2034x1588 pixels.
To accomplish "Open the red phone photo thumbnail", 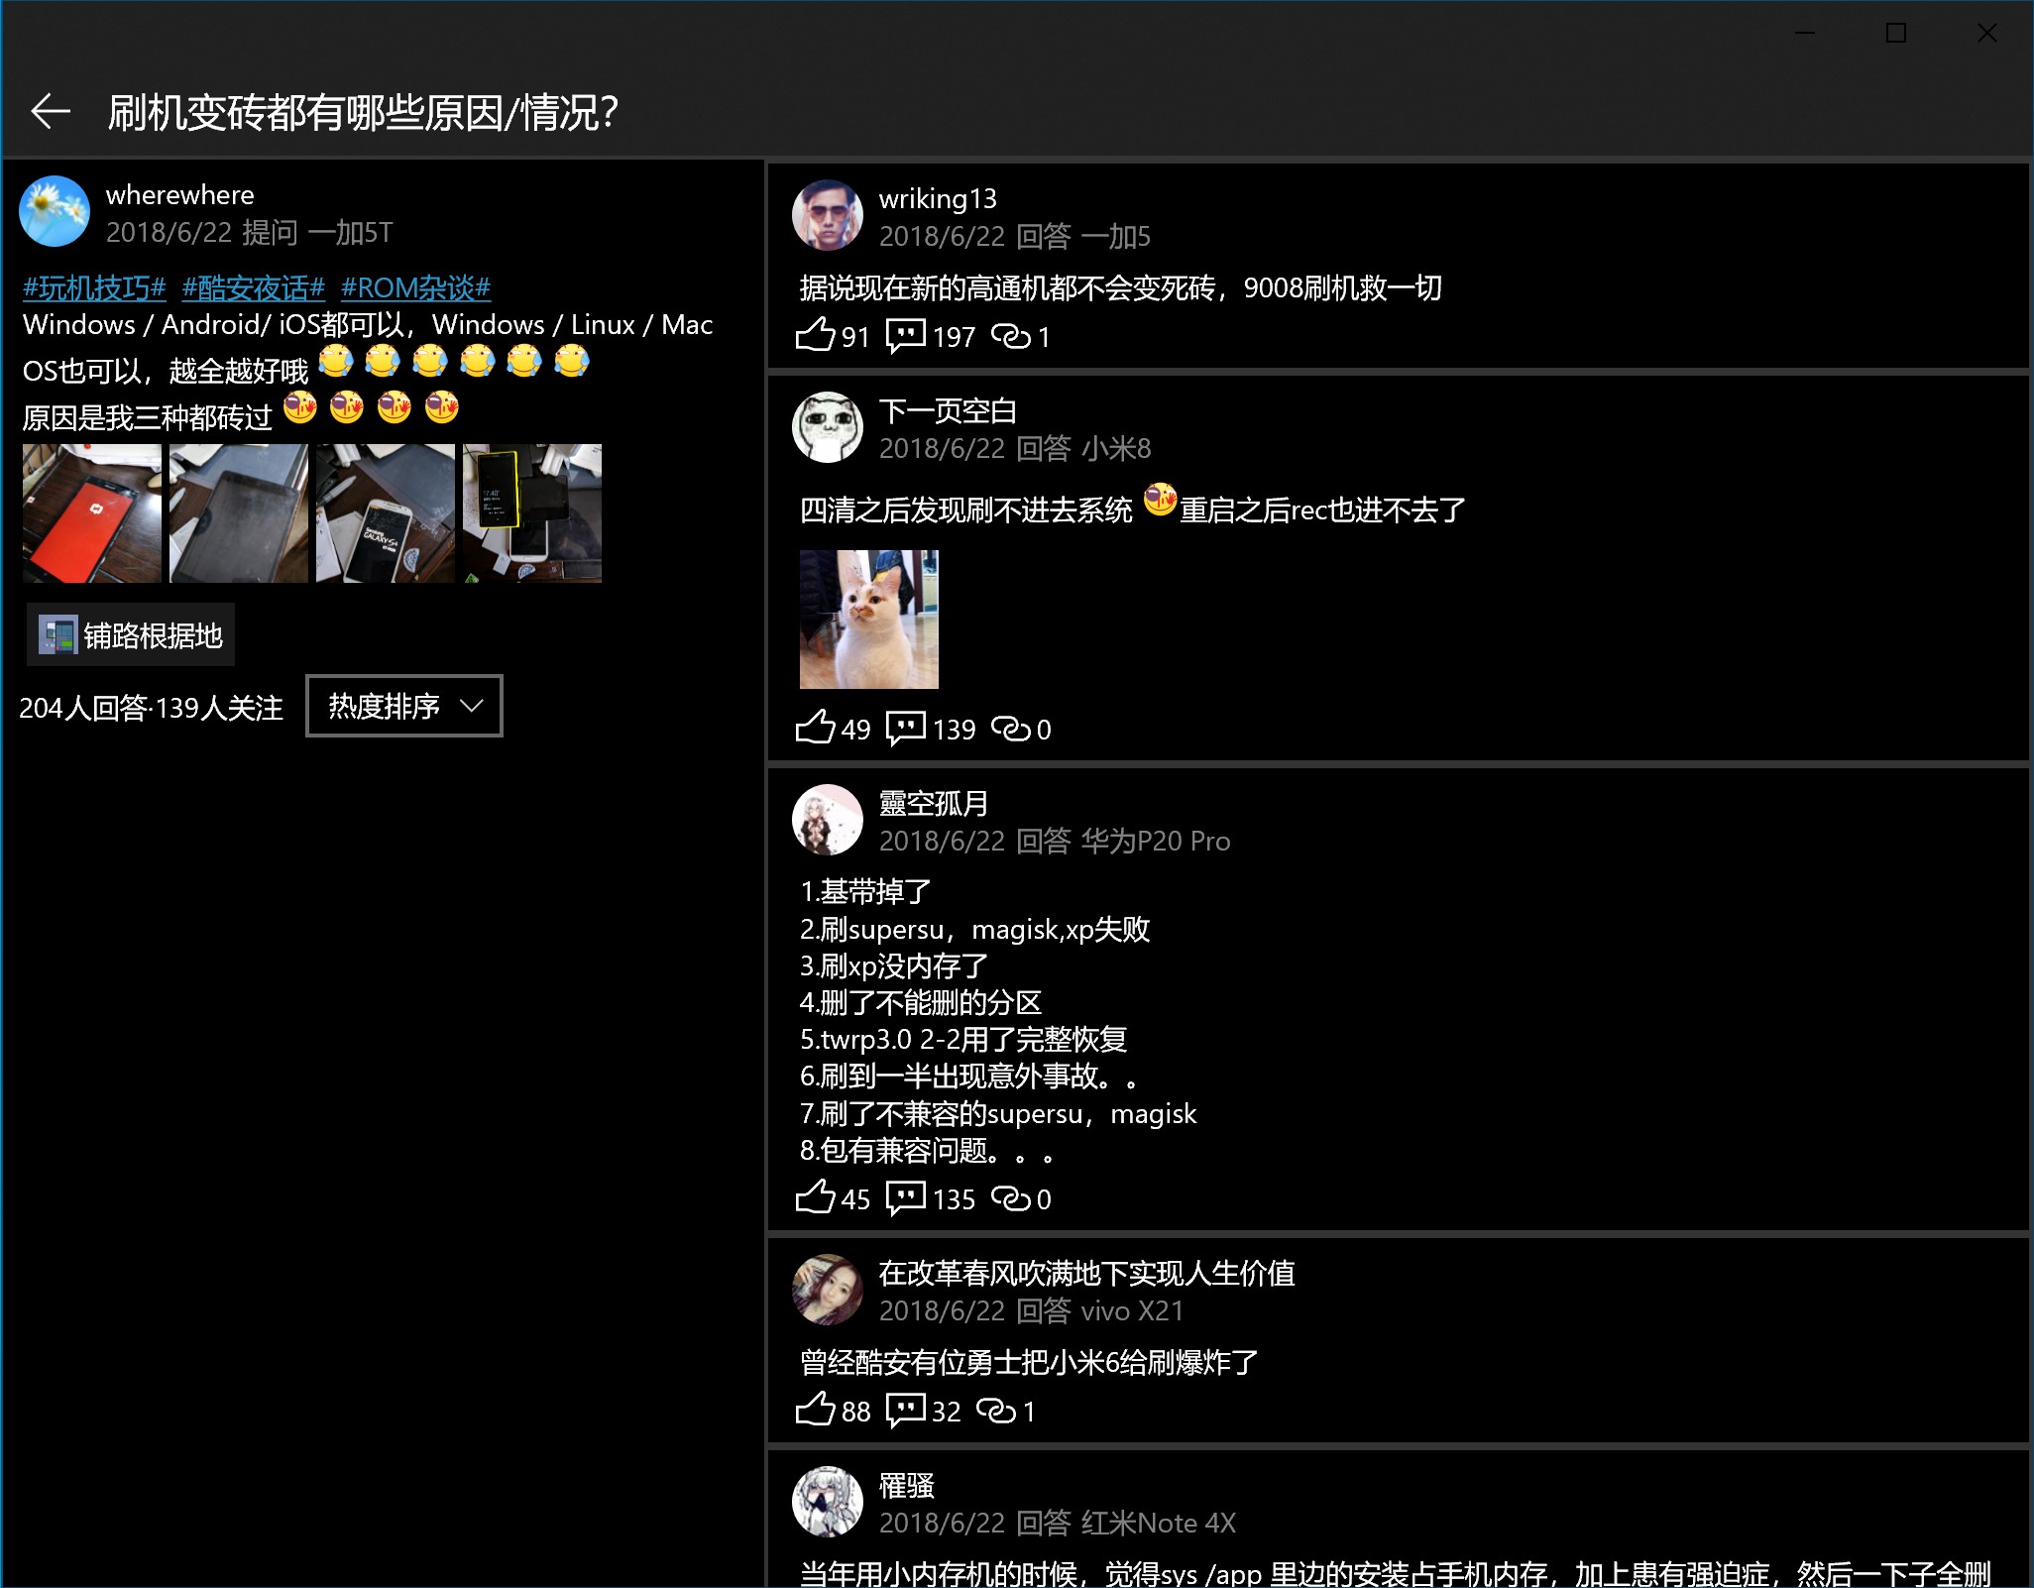I will point(91,512).
